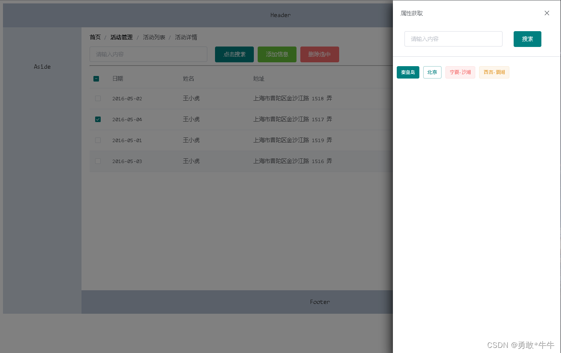
Task: Click the red 删除选中 delete button
Action: pos(319,54)
